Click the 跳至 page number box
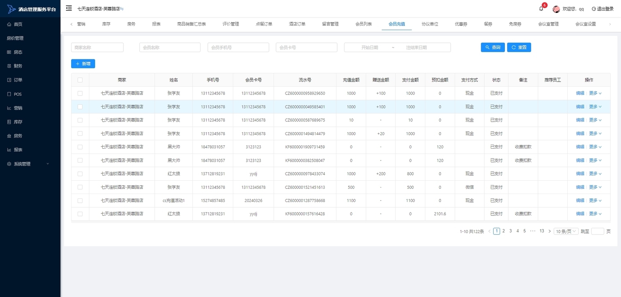Screen dimensions: 621x297 point(598,231)
